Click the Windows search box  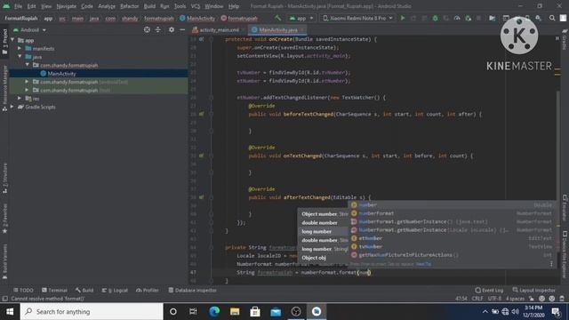92,311
